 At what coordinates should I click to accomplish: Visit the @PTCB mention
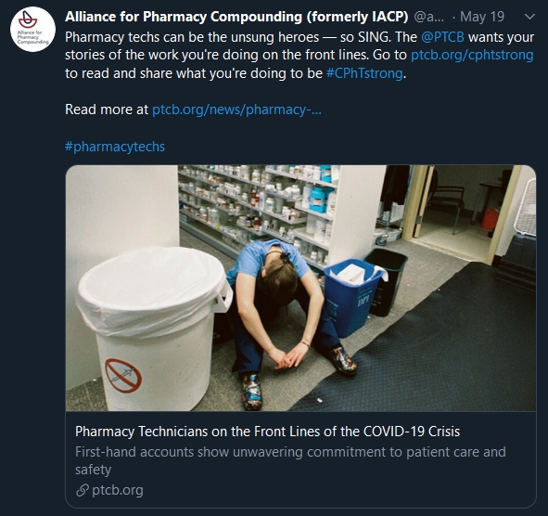pyautogui.click(x=442, y=37)
